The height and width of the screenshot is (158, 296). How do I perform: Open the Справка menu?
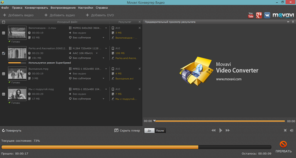[x=102, y=8]
